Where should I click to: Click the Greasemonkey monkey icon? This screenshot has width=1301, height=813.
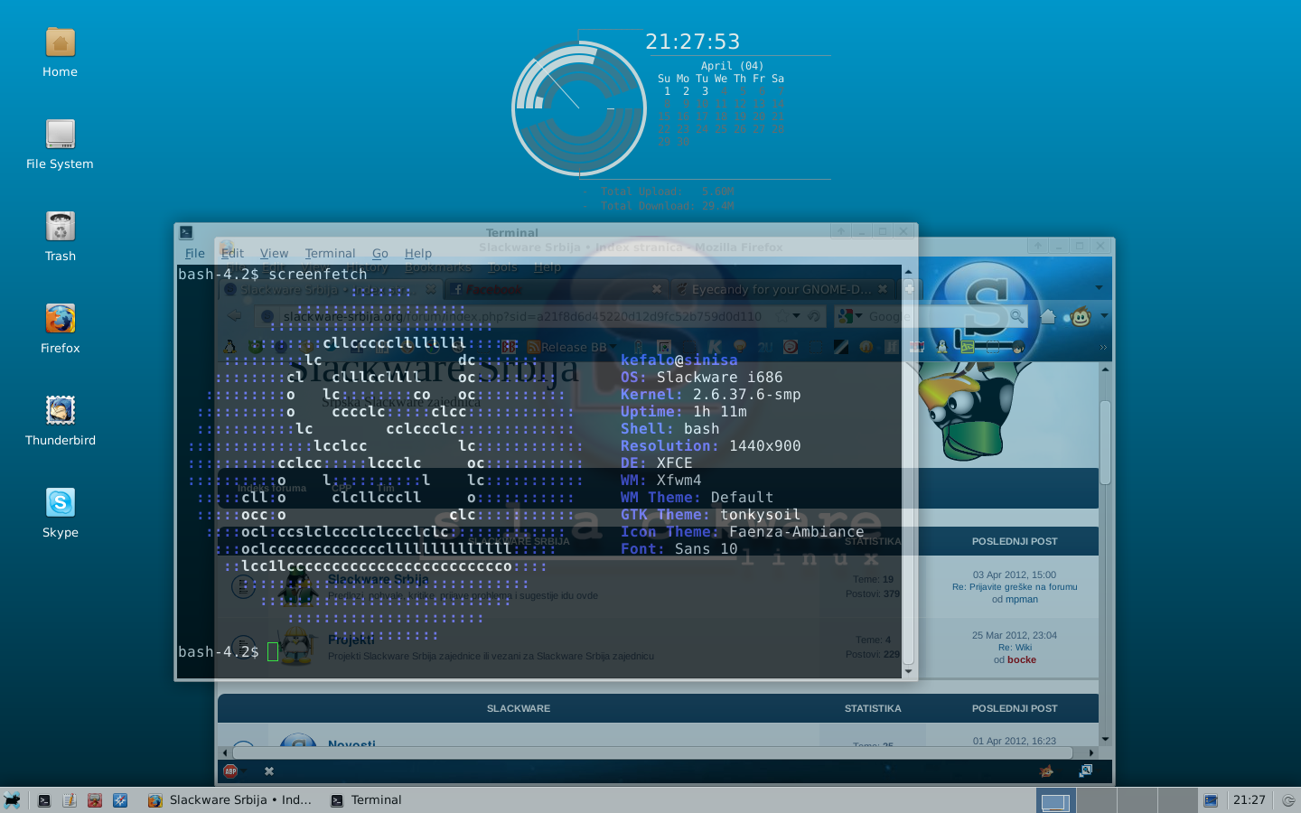[1081, 316]
